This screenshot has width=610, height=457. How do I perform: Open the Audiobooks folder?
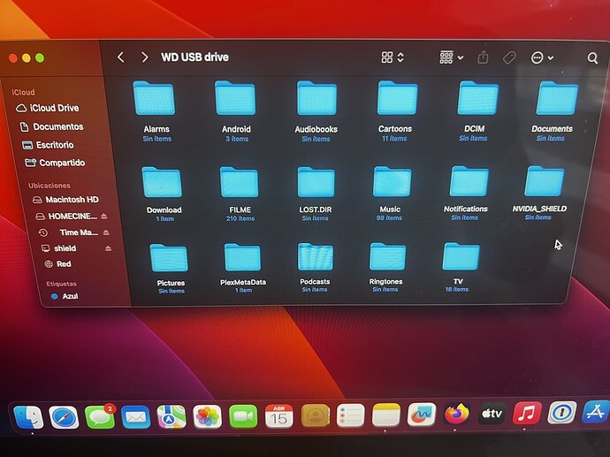[316, 98]
